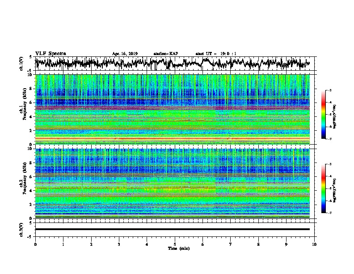Viewport: 354px width, 274px height.
Task: Select the "start UT = 19:0 :1" label
Action: point(216,54)
